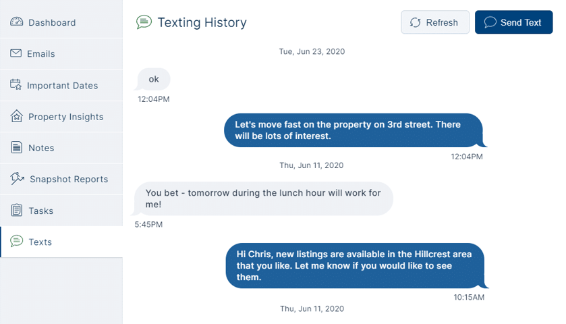Click the Notes document icon
The image size is (566, 324).
tap(17, 147)
